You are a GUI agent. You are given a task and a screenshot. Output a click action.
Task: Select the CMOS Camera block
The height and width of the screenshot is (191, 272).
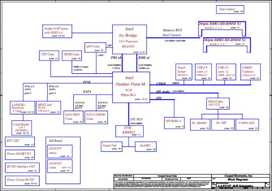pos(250,72)
